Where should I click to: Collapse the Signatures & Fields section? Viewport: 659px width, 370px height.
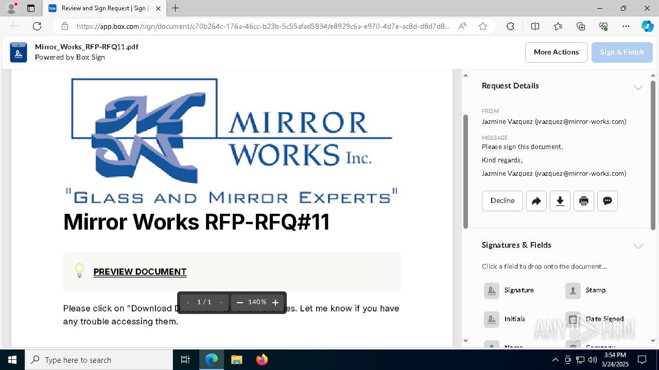638,246
